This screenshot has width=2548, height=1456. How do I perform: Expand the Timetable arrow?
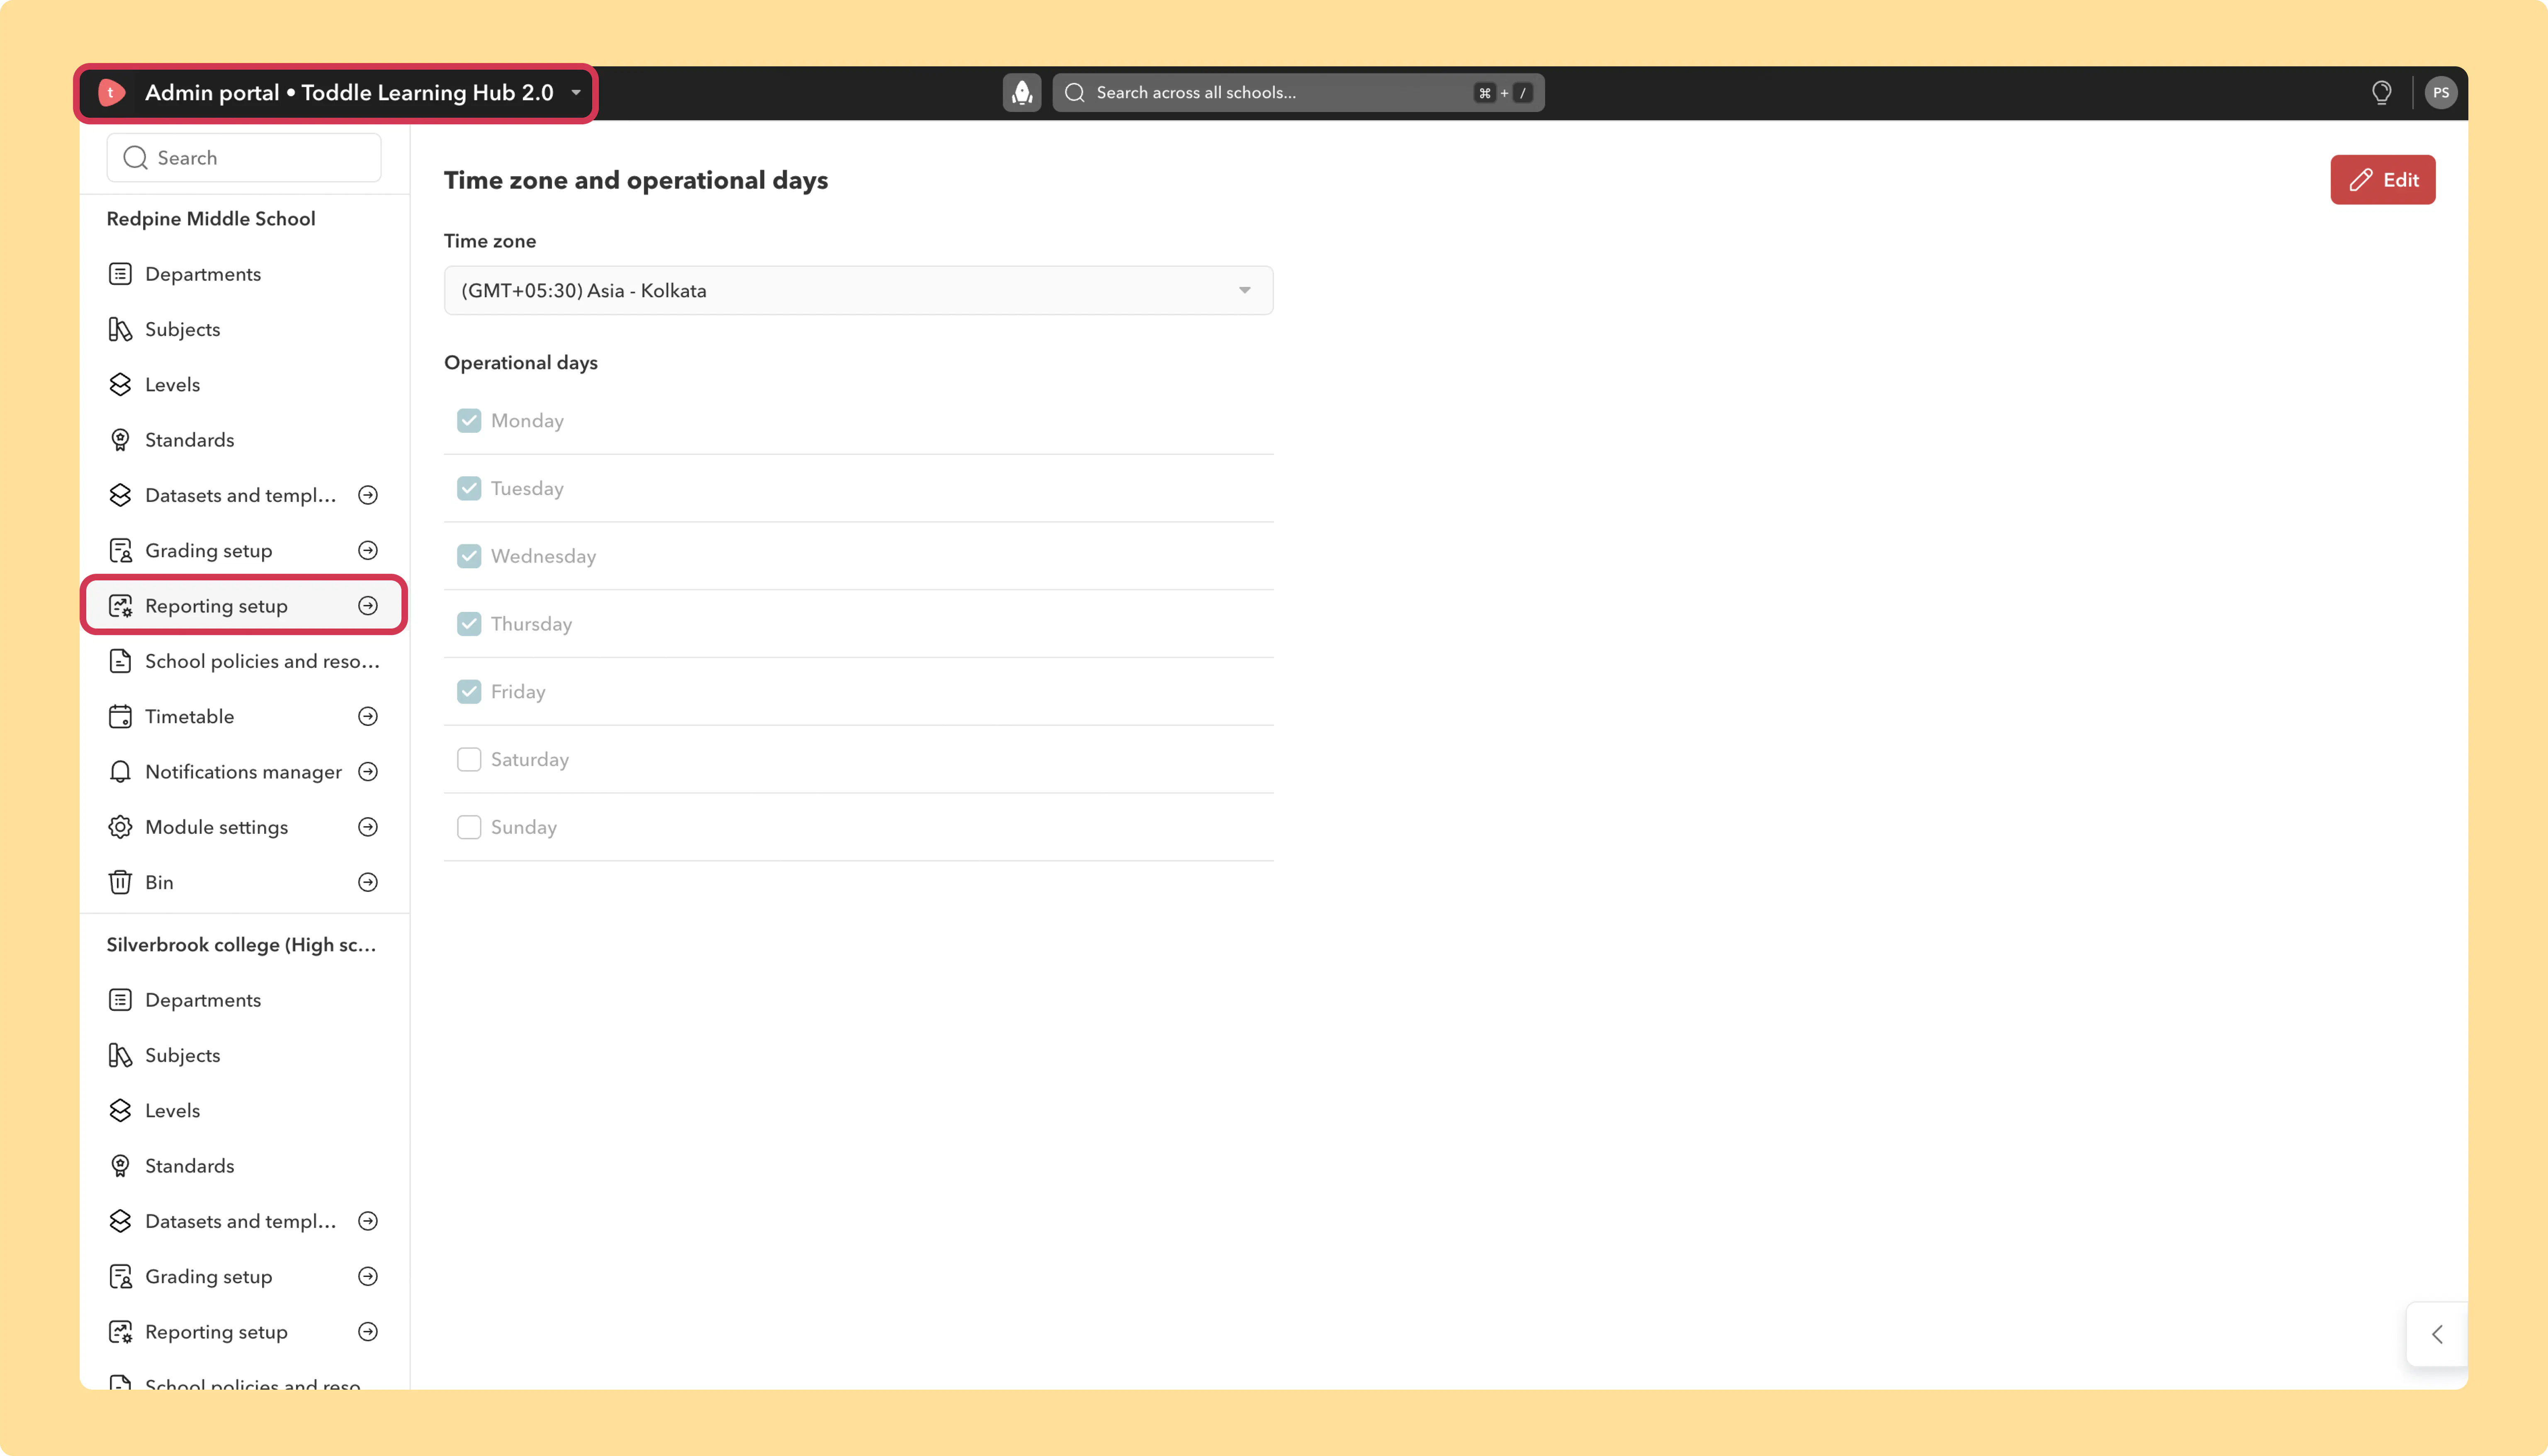click(368, 717)
